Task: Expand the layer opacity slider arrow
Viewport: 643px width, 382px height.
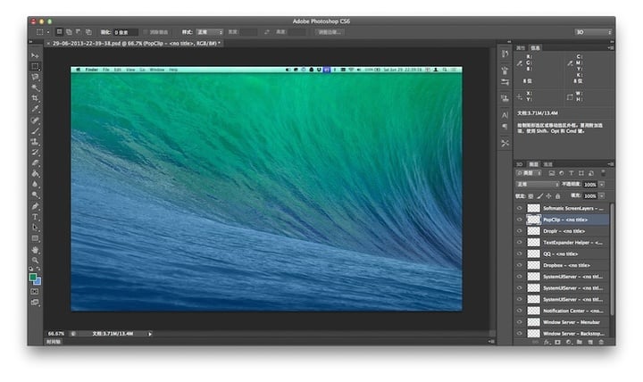Action: 601,184
